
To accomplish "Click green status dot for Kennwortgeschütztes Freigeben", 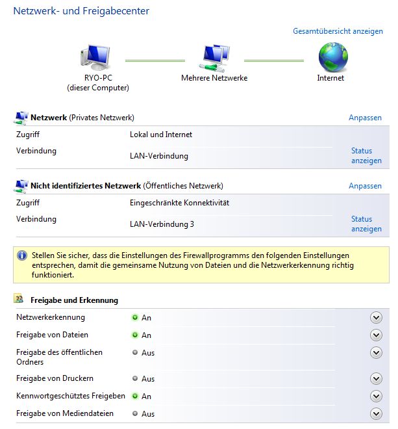I will (x=135, y=396).
